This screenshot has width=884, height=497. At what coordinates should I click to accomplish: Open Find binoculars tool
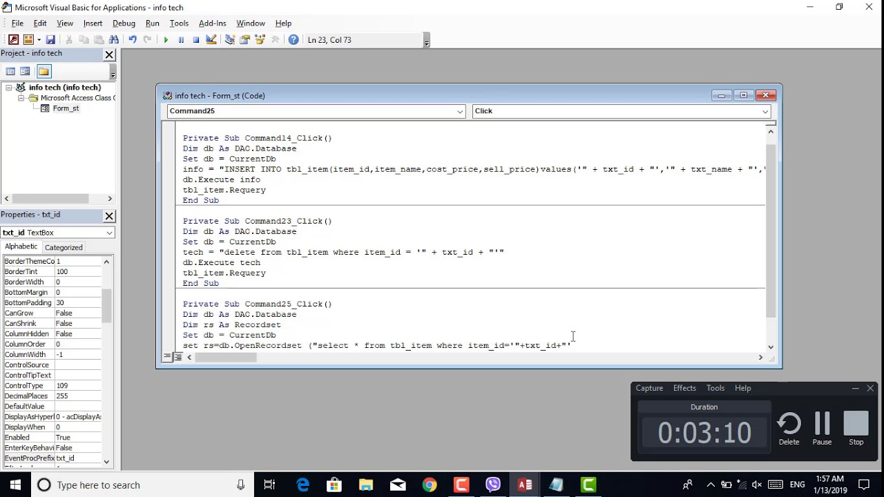click(x=114, y=40)
